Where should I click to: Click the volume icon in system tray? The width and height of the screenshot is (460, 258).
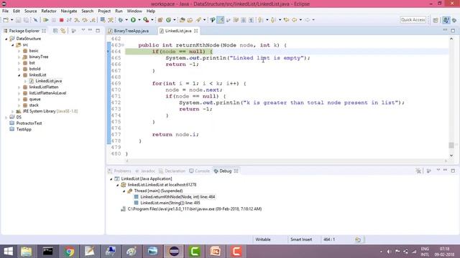point(389,252)
